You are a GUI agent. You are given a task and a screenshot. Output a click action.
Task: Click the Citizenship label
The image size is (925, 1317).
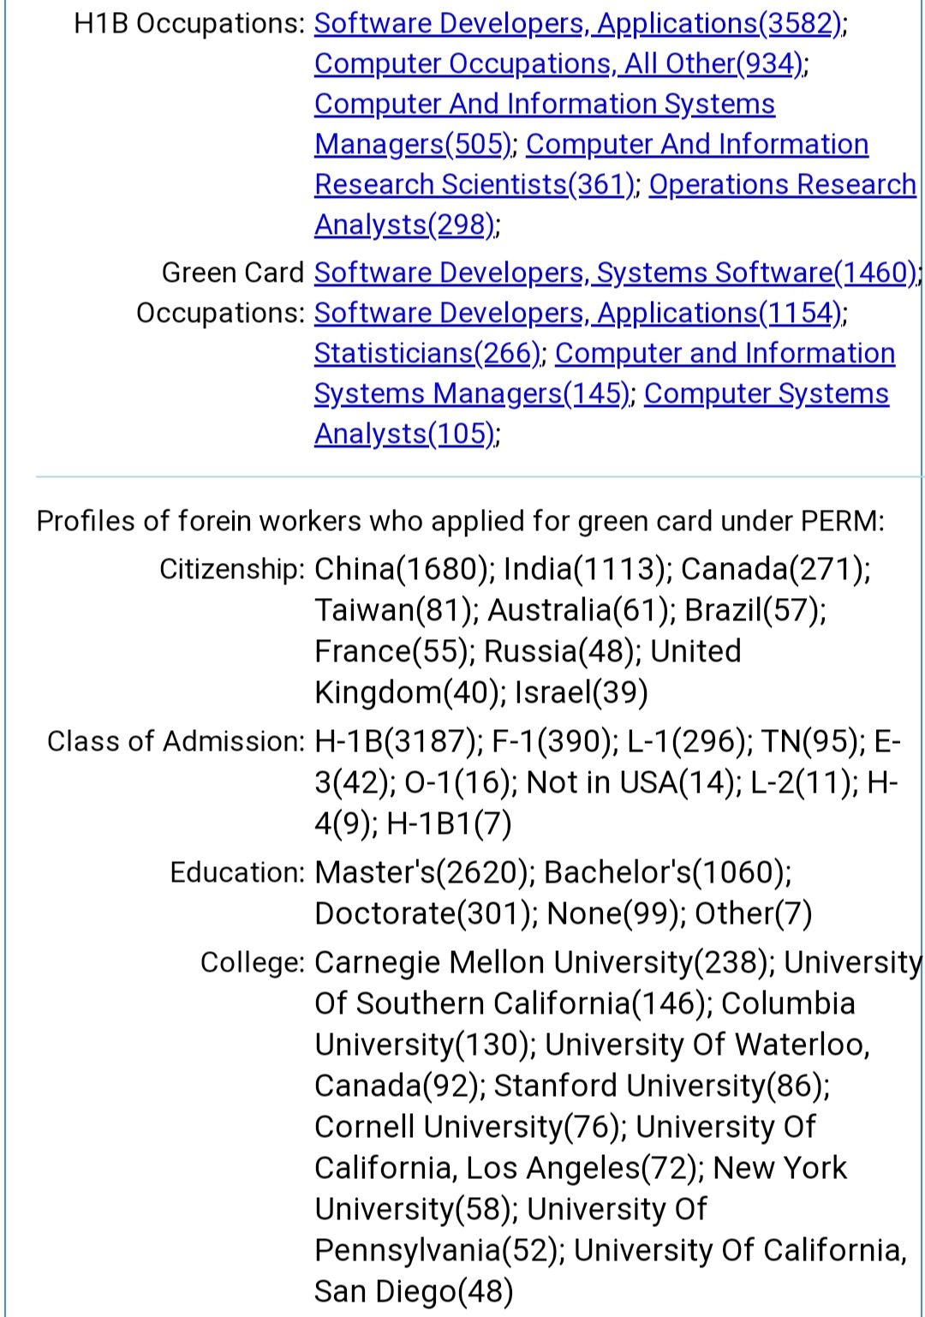point(231,569)
